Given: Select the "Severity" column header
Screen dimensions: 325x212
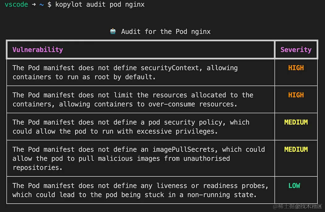Looking at the screenshot, I should pyautogui.click(x=296, y=50).
